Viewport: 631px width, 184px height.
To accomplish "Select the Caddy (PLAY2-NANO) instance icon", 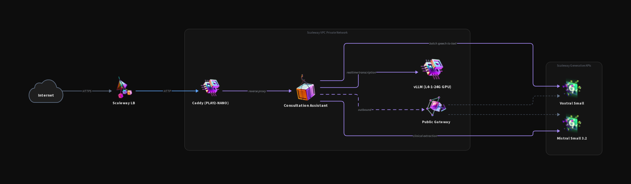I will (210, 88).
